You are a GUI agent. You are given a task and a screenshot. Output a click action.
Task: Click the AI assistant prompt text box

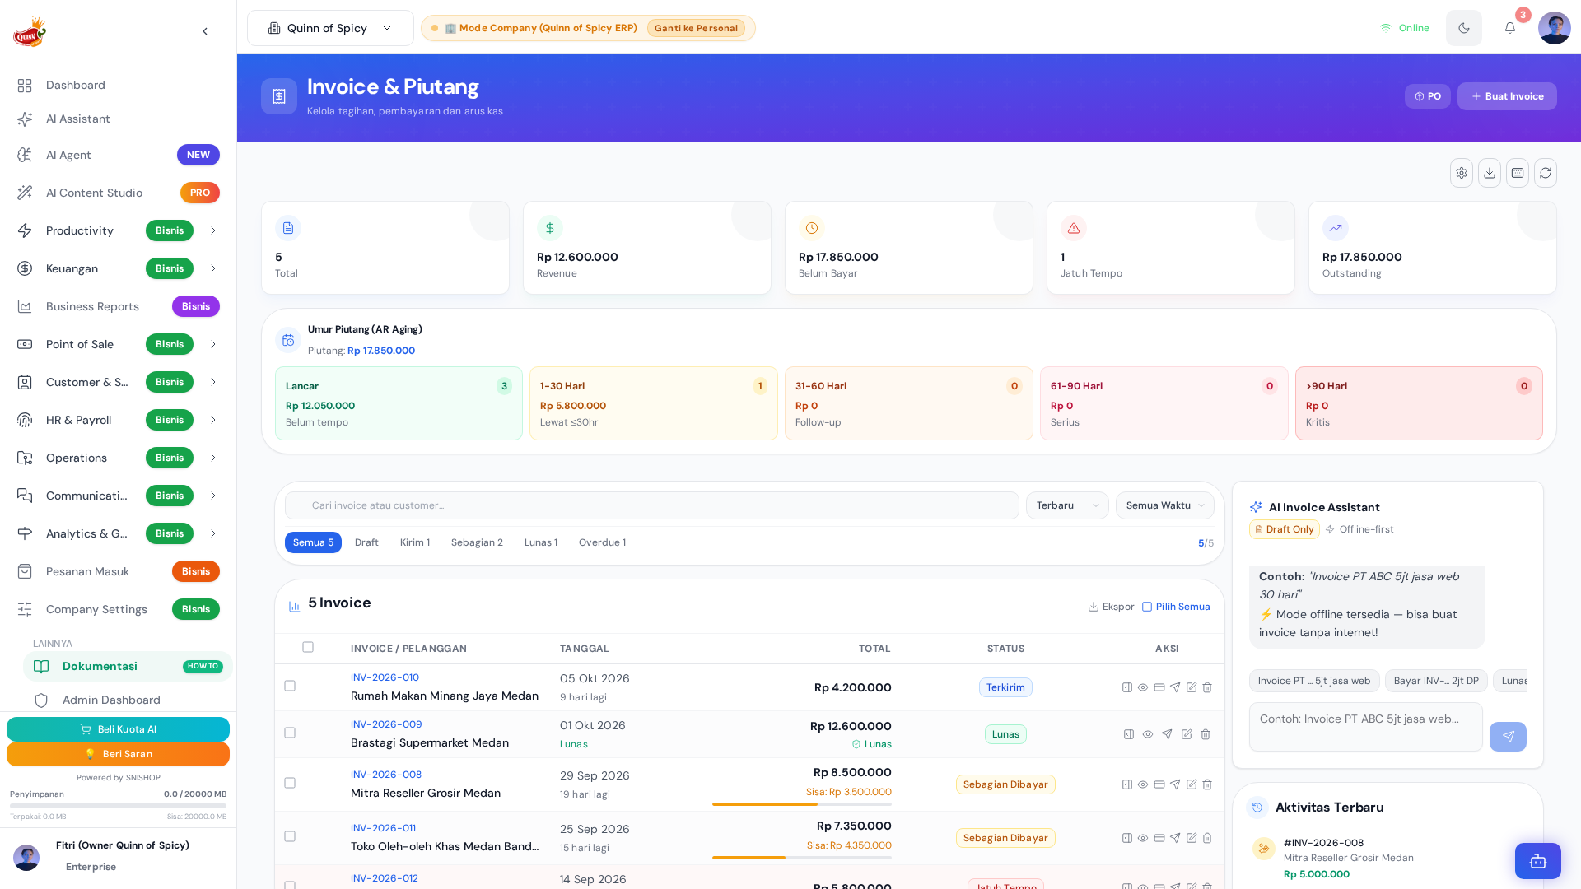click(1366, 727)
